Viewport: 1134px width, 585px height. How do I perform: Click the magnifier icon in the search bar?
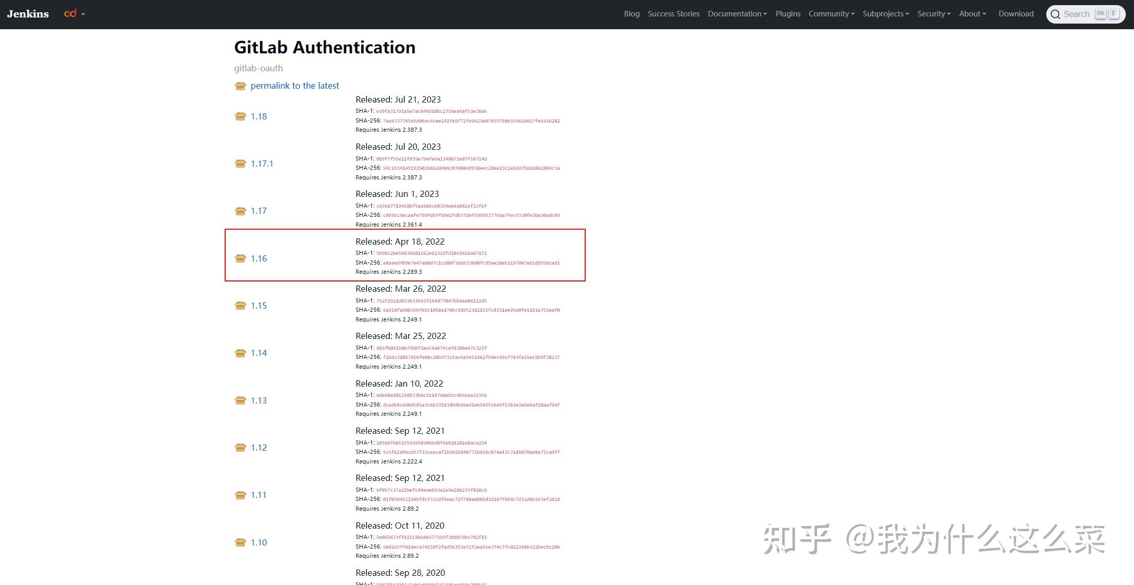click(x=1057, y=14)
